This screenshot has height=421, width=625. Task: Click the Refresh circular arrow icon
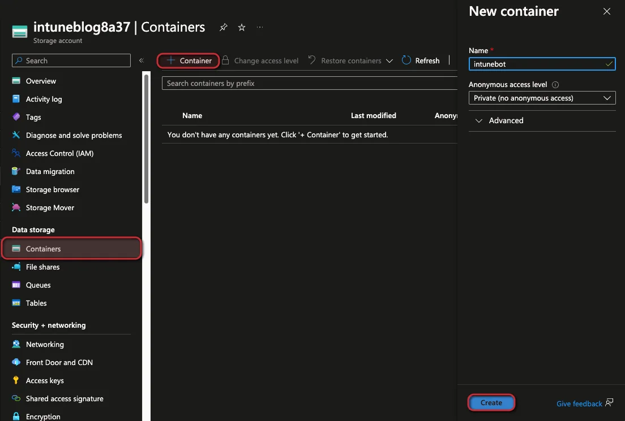click(x=406, y=60)
